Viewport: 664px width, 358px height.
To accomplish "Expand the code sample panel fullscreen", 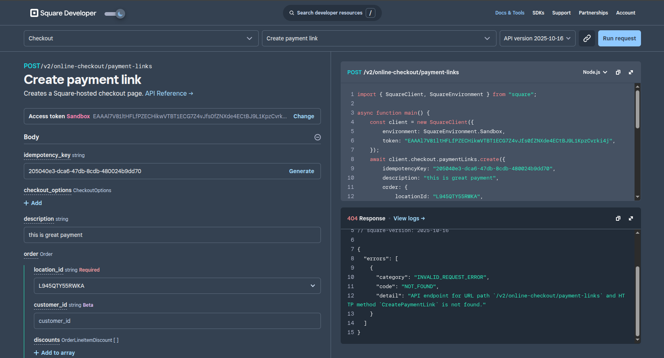I will [631, 72].
